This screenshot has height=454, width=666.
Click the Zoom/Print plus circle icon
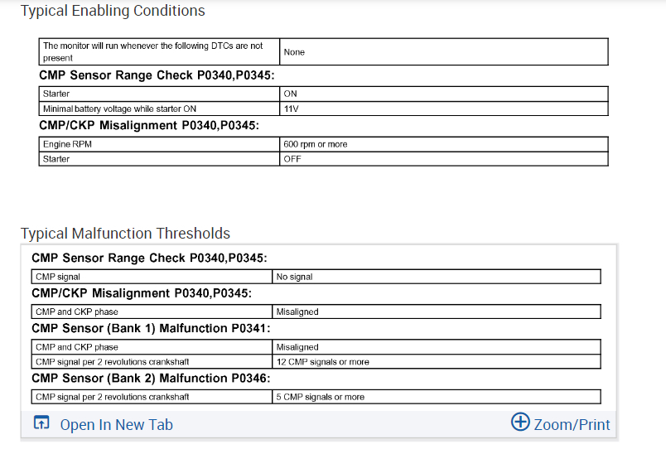click(x=520, y=423)
